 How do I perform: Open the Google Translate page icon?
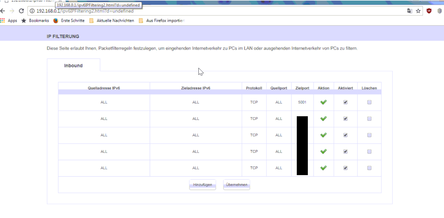click(410, 11)
